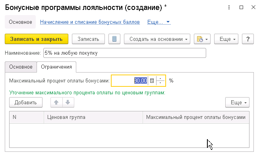Click the 'Ценовая группа' column header

click(x=93, y=117)
